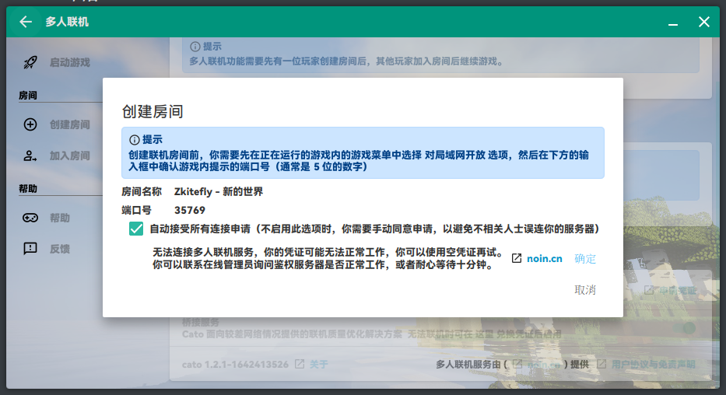
Task: Open 用户协议与免责声明 link
Action: (x=652, y=364)
